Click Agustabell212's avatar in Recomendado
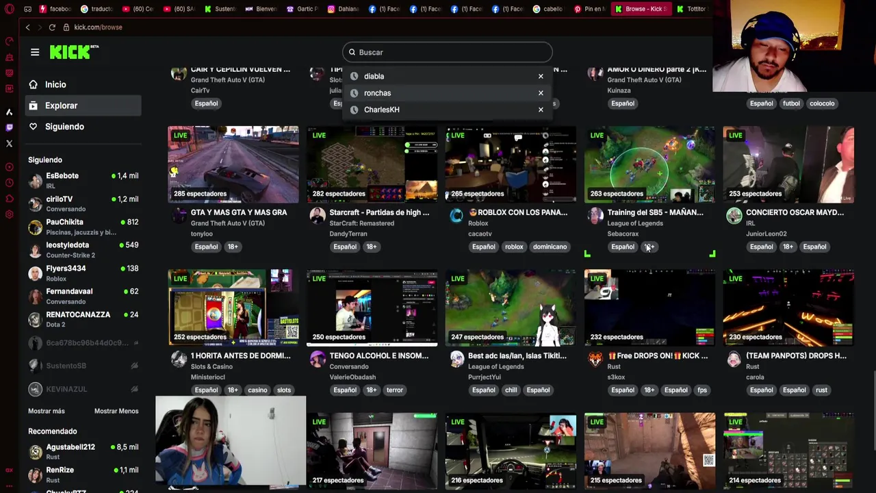The height and width of the screenshot is (493, 876). pos(35,452)
